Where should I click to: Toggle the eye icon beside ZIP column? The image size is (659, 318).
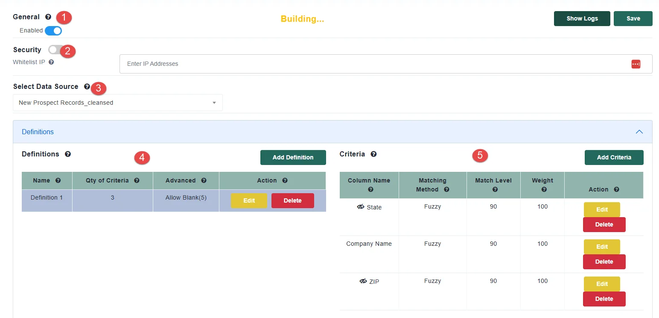tap(363, 281)
